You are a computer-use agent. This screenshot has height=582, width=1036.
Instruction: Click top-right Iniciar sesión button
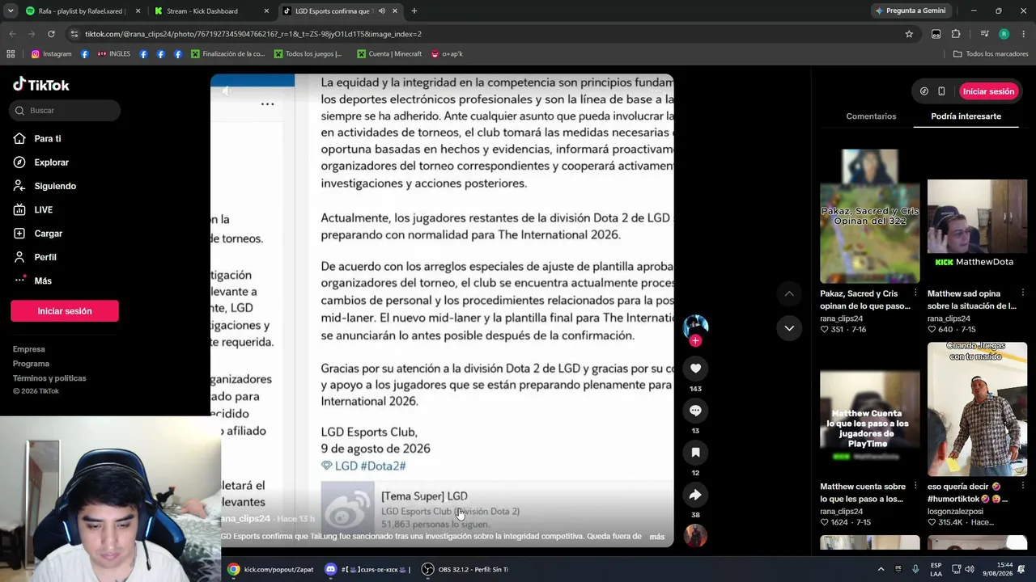point(988,91)
